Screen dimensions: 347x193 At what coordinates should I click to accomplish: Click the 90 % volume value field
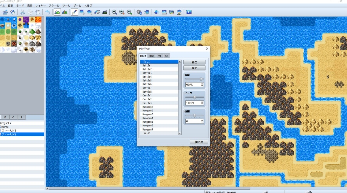194,85
